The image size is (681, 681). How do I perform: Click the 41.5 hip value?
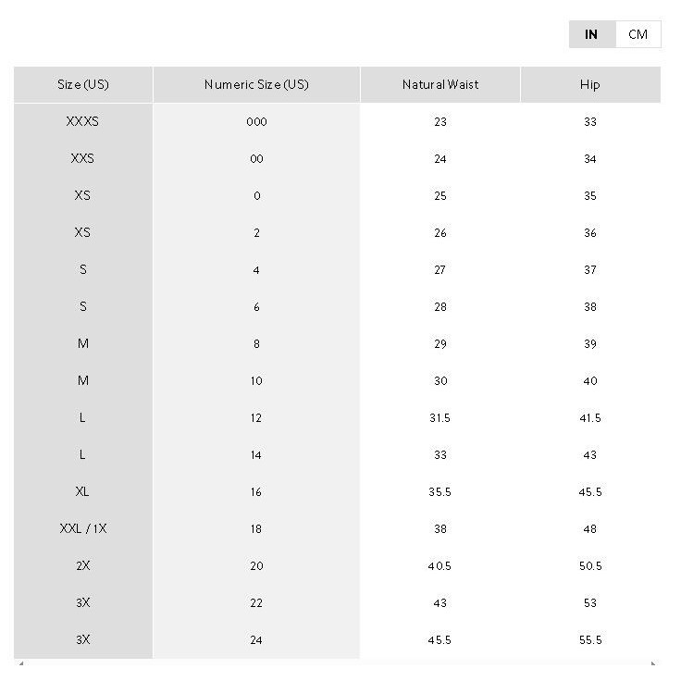(590, 417)
